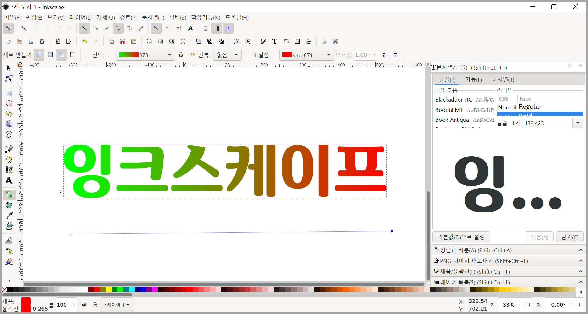Choose the Mesh gradient tool

[9, 205]
